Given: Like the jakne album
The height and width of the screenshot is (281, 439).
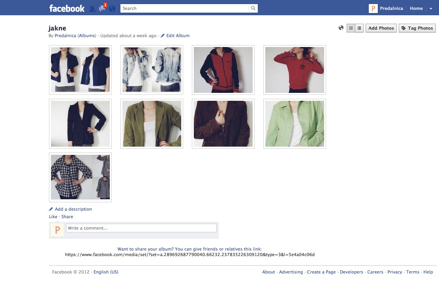Looking at the screenshot, I should 53,217.
